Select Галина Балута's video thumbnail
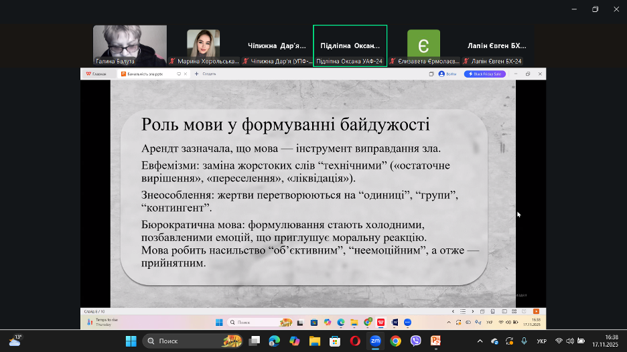This screenshot has width=627, height=352. tap(129, 44)
